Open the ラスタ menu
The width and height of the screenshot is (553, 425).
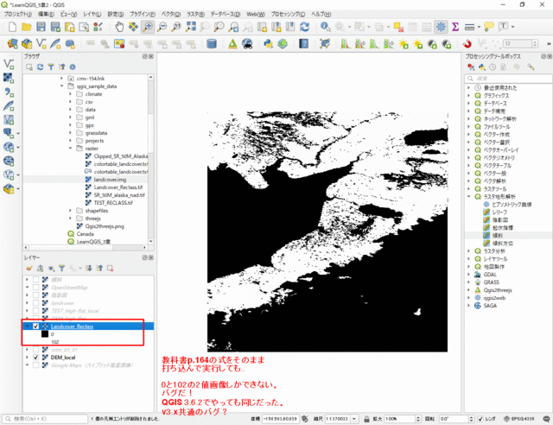(x=195, y=14)
